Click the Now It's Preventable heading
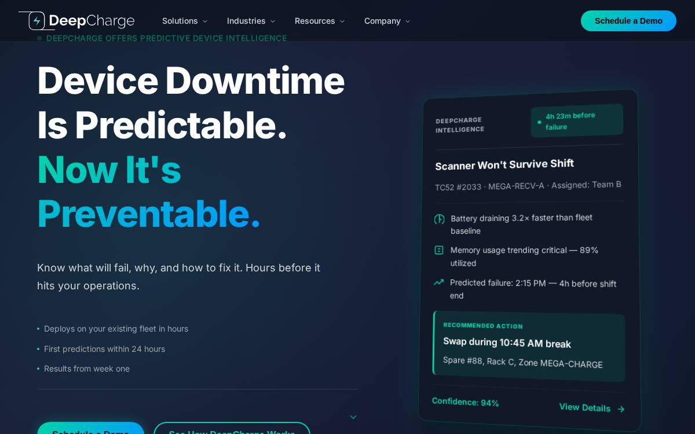This screenshot has width=695, height=434. click(149, 192)
